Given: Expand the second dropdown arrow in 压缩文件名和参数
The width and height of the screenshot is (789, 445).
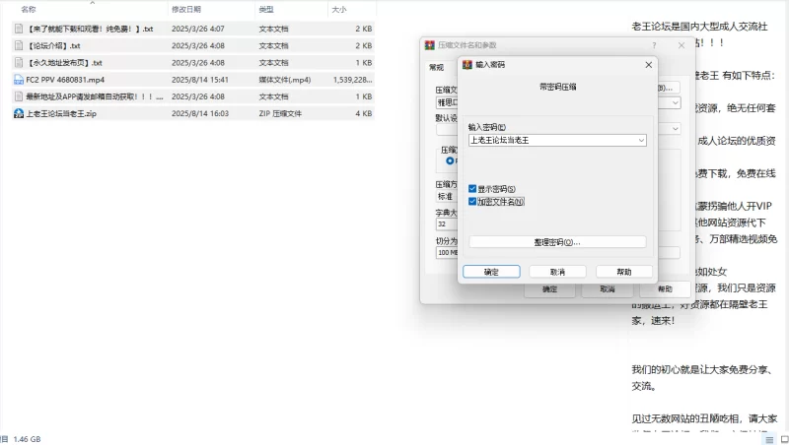Looking at the screenshot, I should pos(676,129).
